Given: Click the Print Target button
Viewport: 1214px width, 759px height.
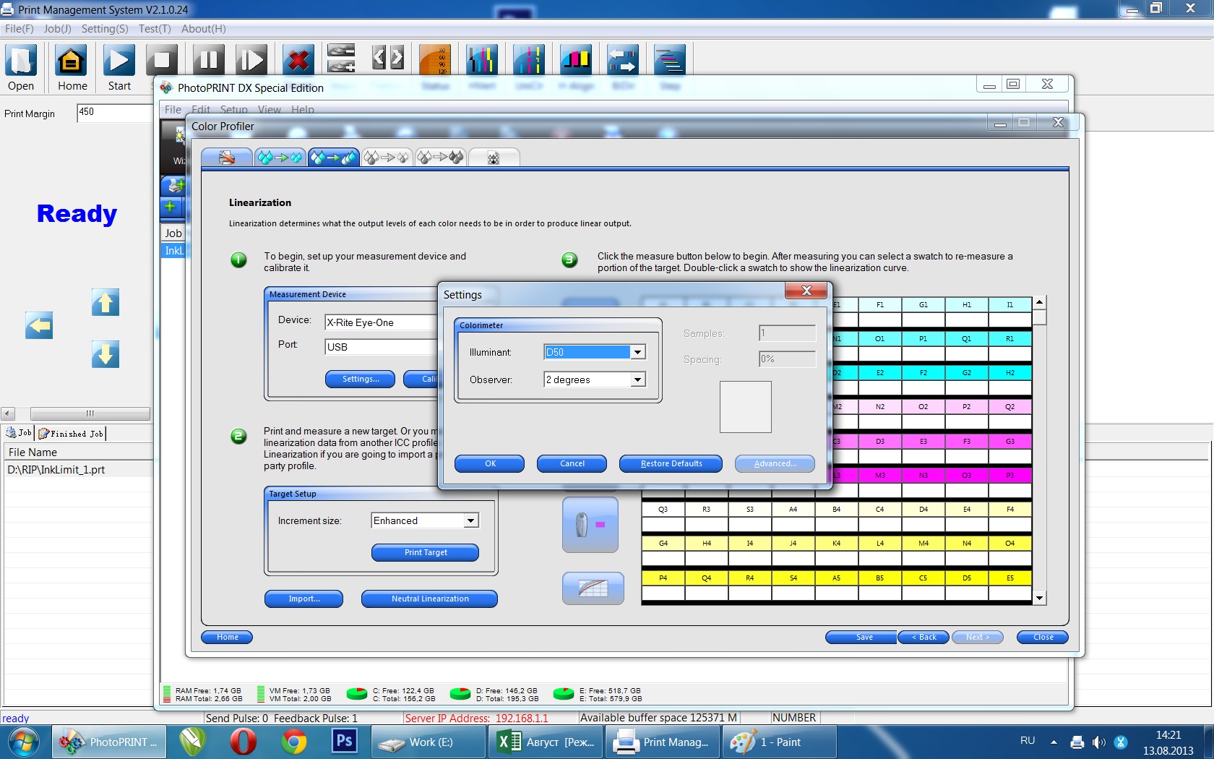Looking at the screenshot, I should (426, 552).
